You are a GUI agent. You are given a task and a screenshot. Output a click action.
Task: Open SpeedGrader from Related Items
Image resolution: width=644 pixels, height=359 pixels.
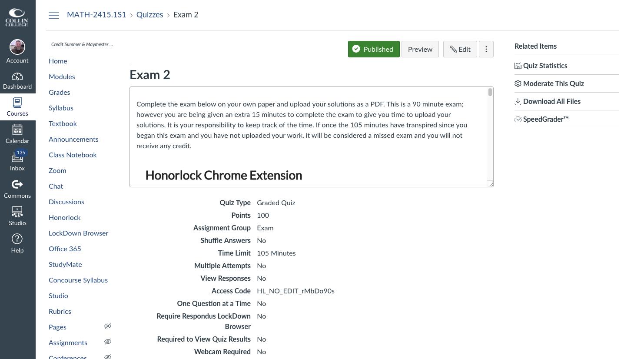coord(545,119)
